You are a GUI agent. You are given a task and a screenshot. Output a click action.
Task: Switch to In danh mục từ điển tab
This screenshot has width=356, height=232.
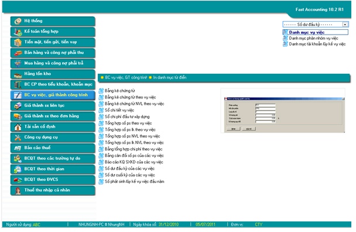click(x=168, y=77)
